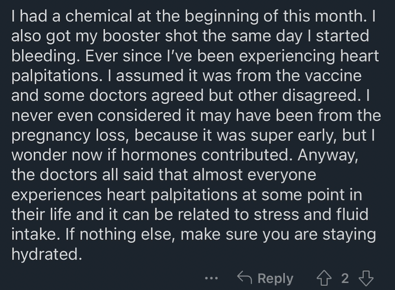The width and height of the screenshot is (395, 290).
Task: Open the three-dot more options menu
Action: 211,279
